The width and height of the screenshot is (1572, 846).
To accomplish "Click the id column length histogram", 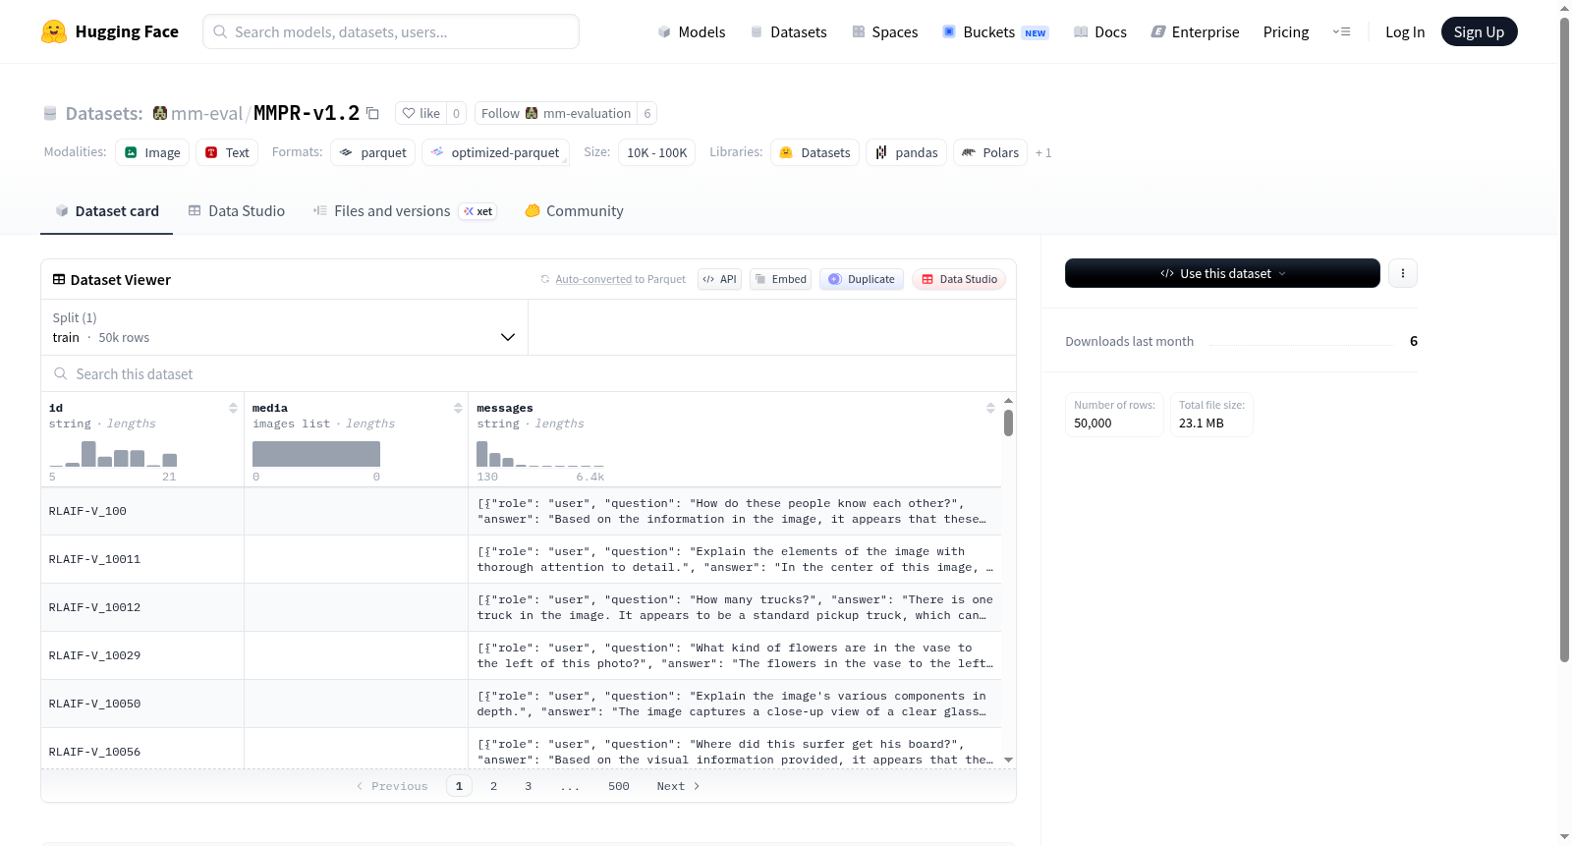I will click(114, 453).
